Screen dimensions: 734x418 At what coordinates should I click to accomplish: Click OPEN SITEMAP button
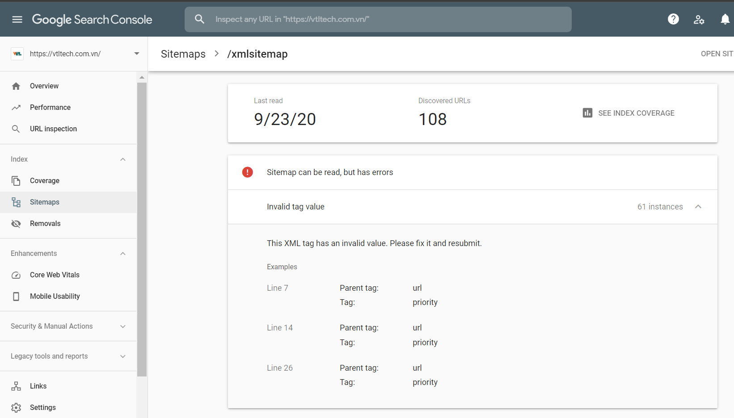point(717,54)
